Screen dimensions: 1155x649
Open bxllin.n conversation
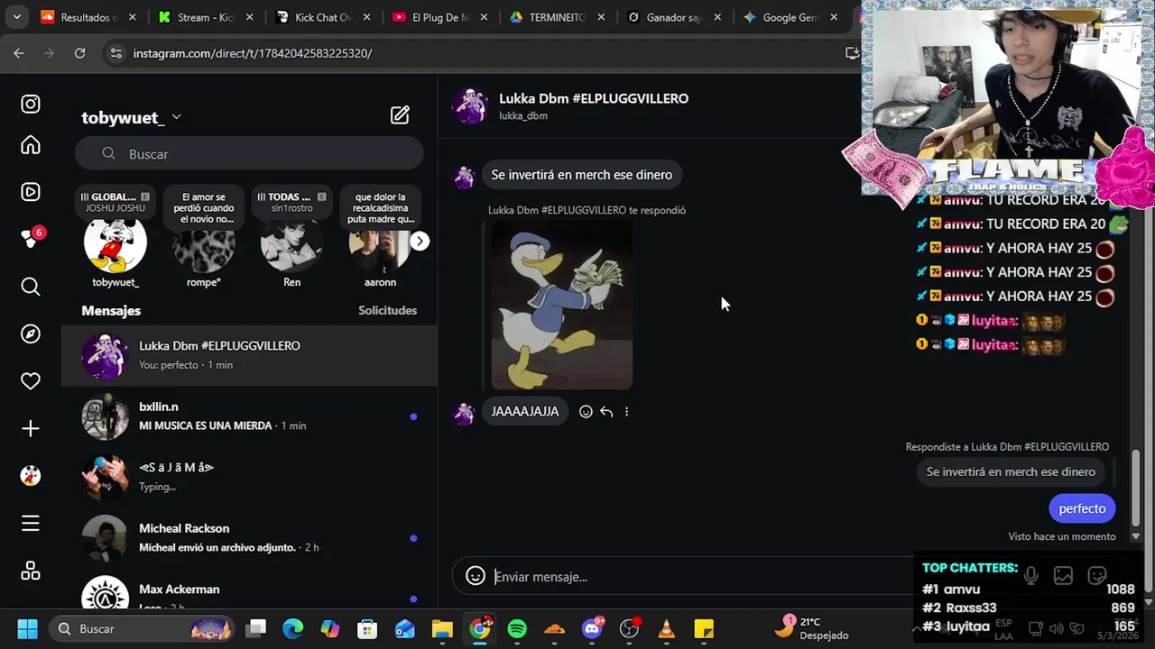(x=249, y=416)
